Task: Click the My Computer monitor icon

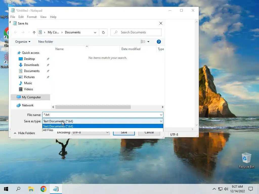Action: [19, 97]
